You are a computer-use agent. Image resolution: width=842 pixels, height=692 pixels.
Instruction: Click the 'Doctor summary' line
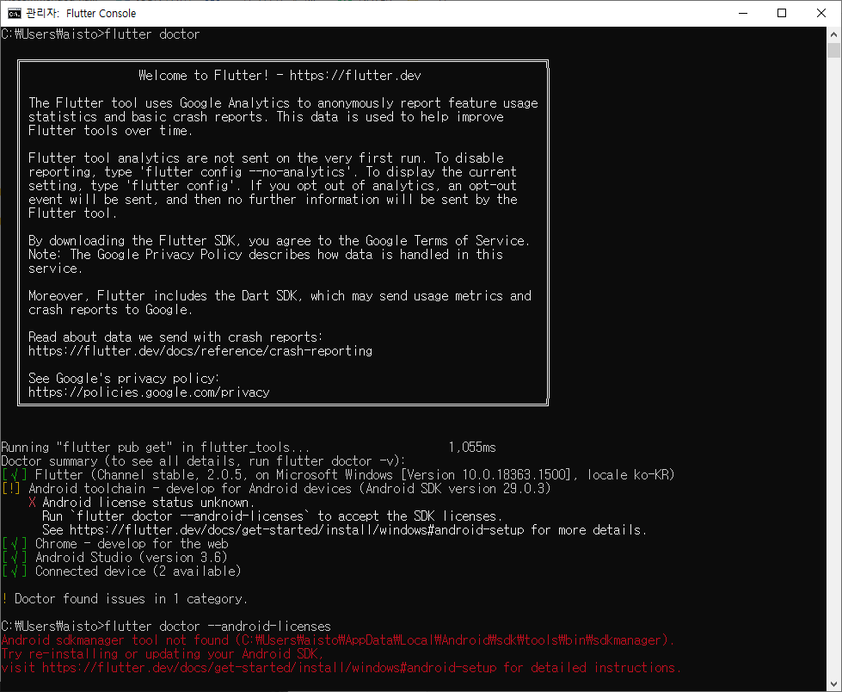click(x=204, y=461)
